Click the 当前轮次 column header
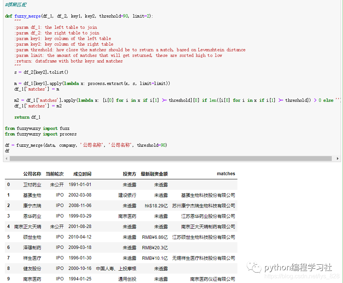This screenshot has height=283, width=343. tap(55, 174)
